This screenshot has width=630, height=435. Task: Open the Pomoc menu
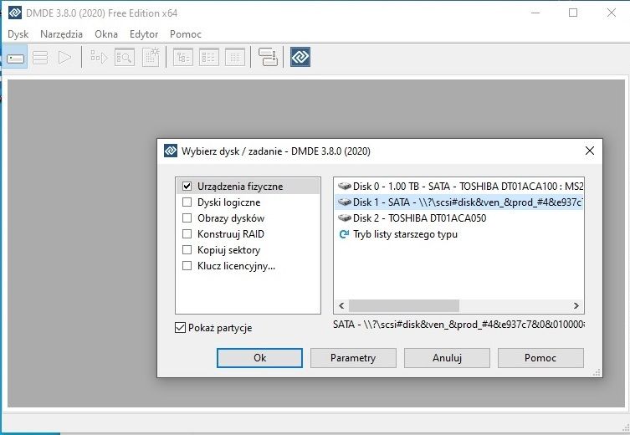click(186, 34)
